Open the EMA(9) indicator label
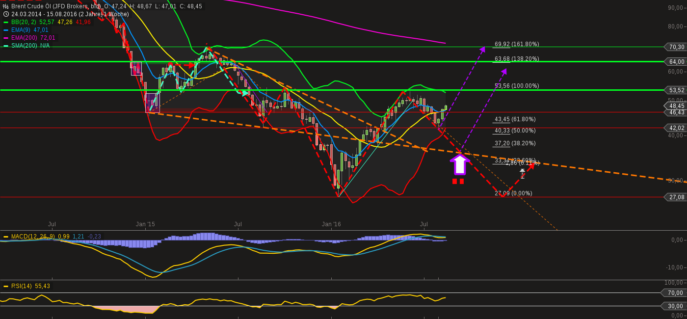This screenshot has height=319, width=687. (21, 30)
